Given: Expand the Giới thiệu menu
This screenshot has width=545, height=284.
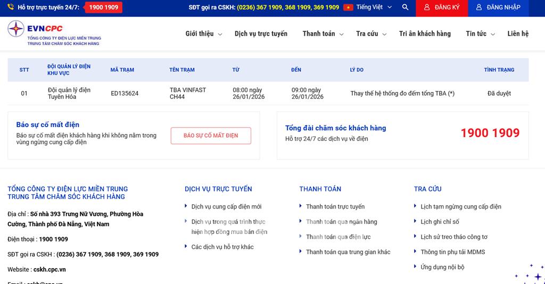Looking at the screenshot, I should pyautogui.click(x=203, y=34).
